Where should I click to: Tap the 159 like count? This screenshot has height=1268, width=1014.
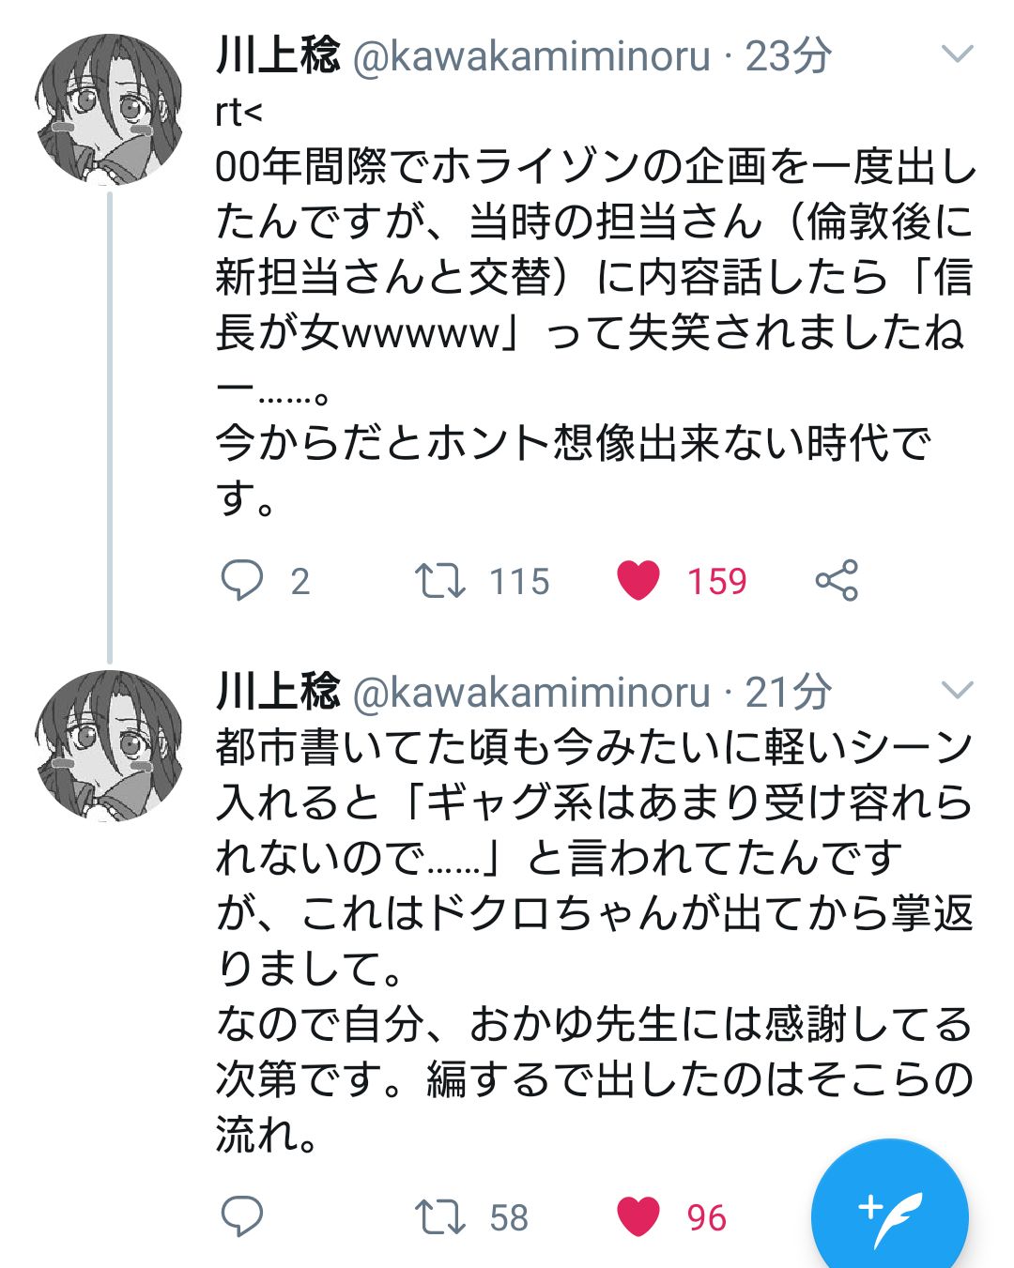click(716, 582)
